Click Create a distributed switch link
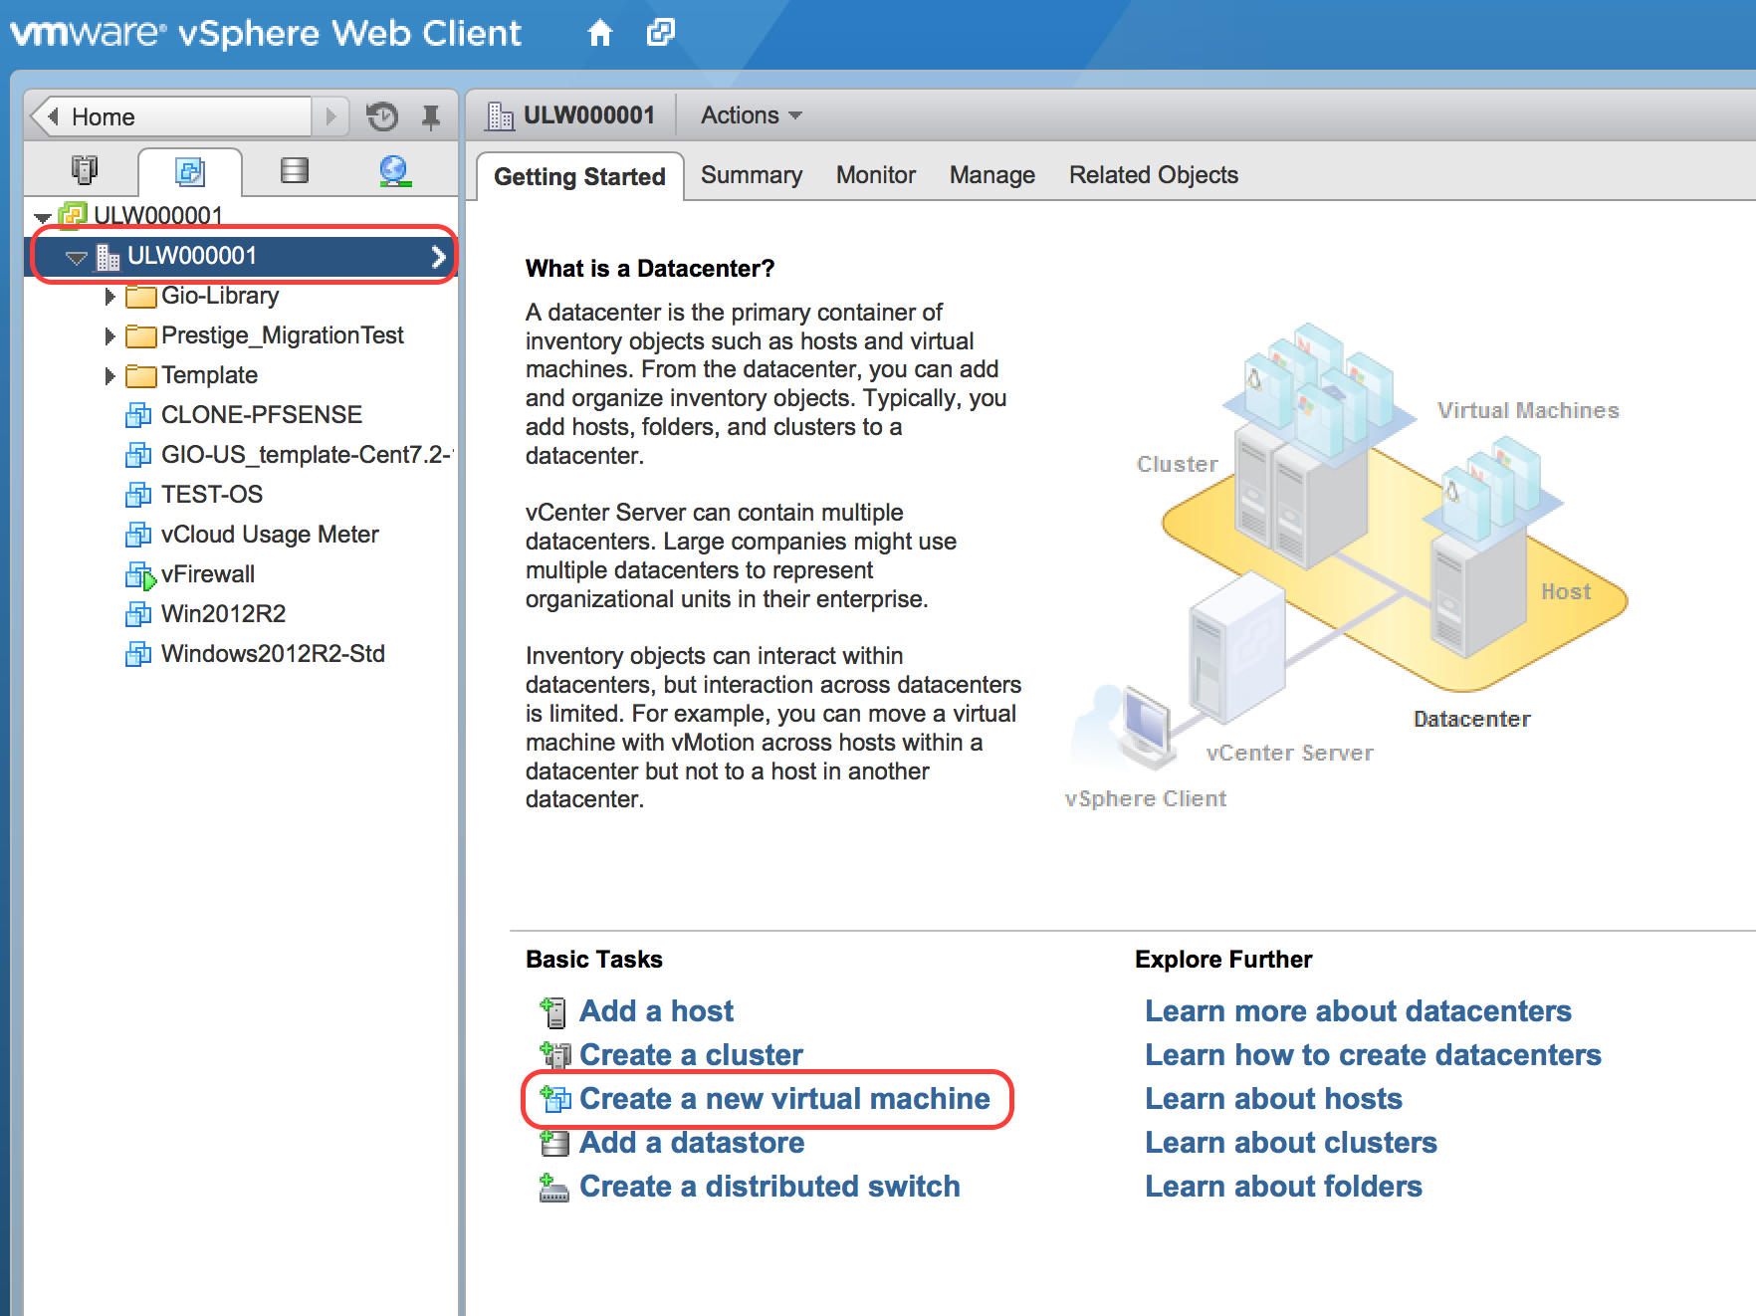This screenshot has width=1756, height=1316. [x=769, y=1187]
